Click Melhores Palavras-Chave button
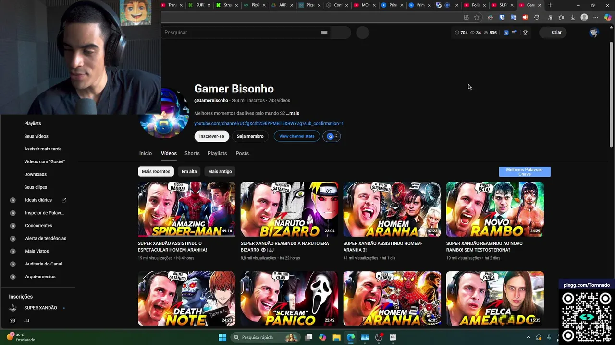 525,172
